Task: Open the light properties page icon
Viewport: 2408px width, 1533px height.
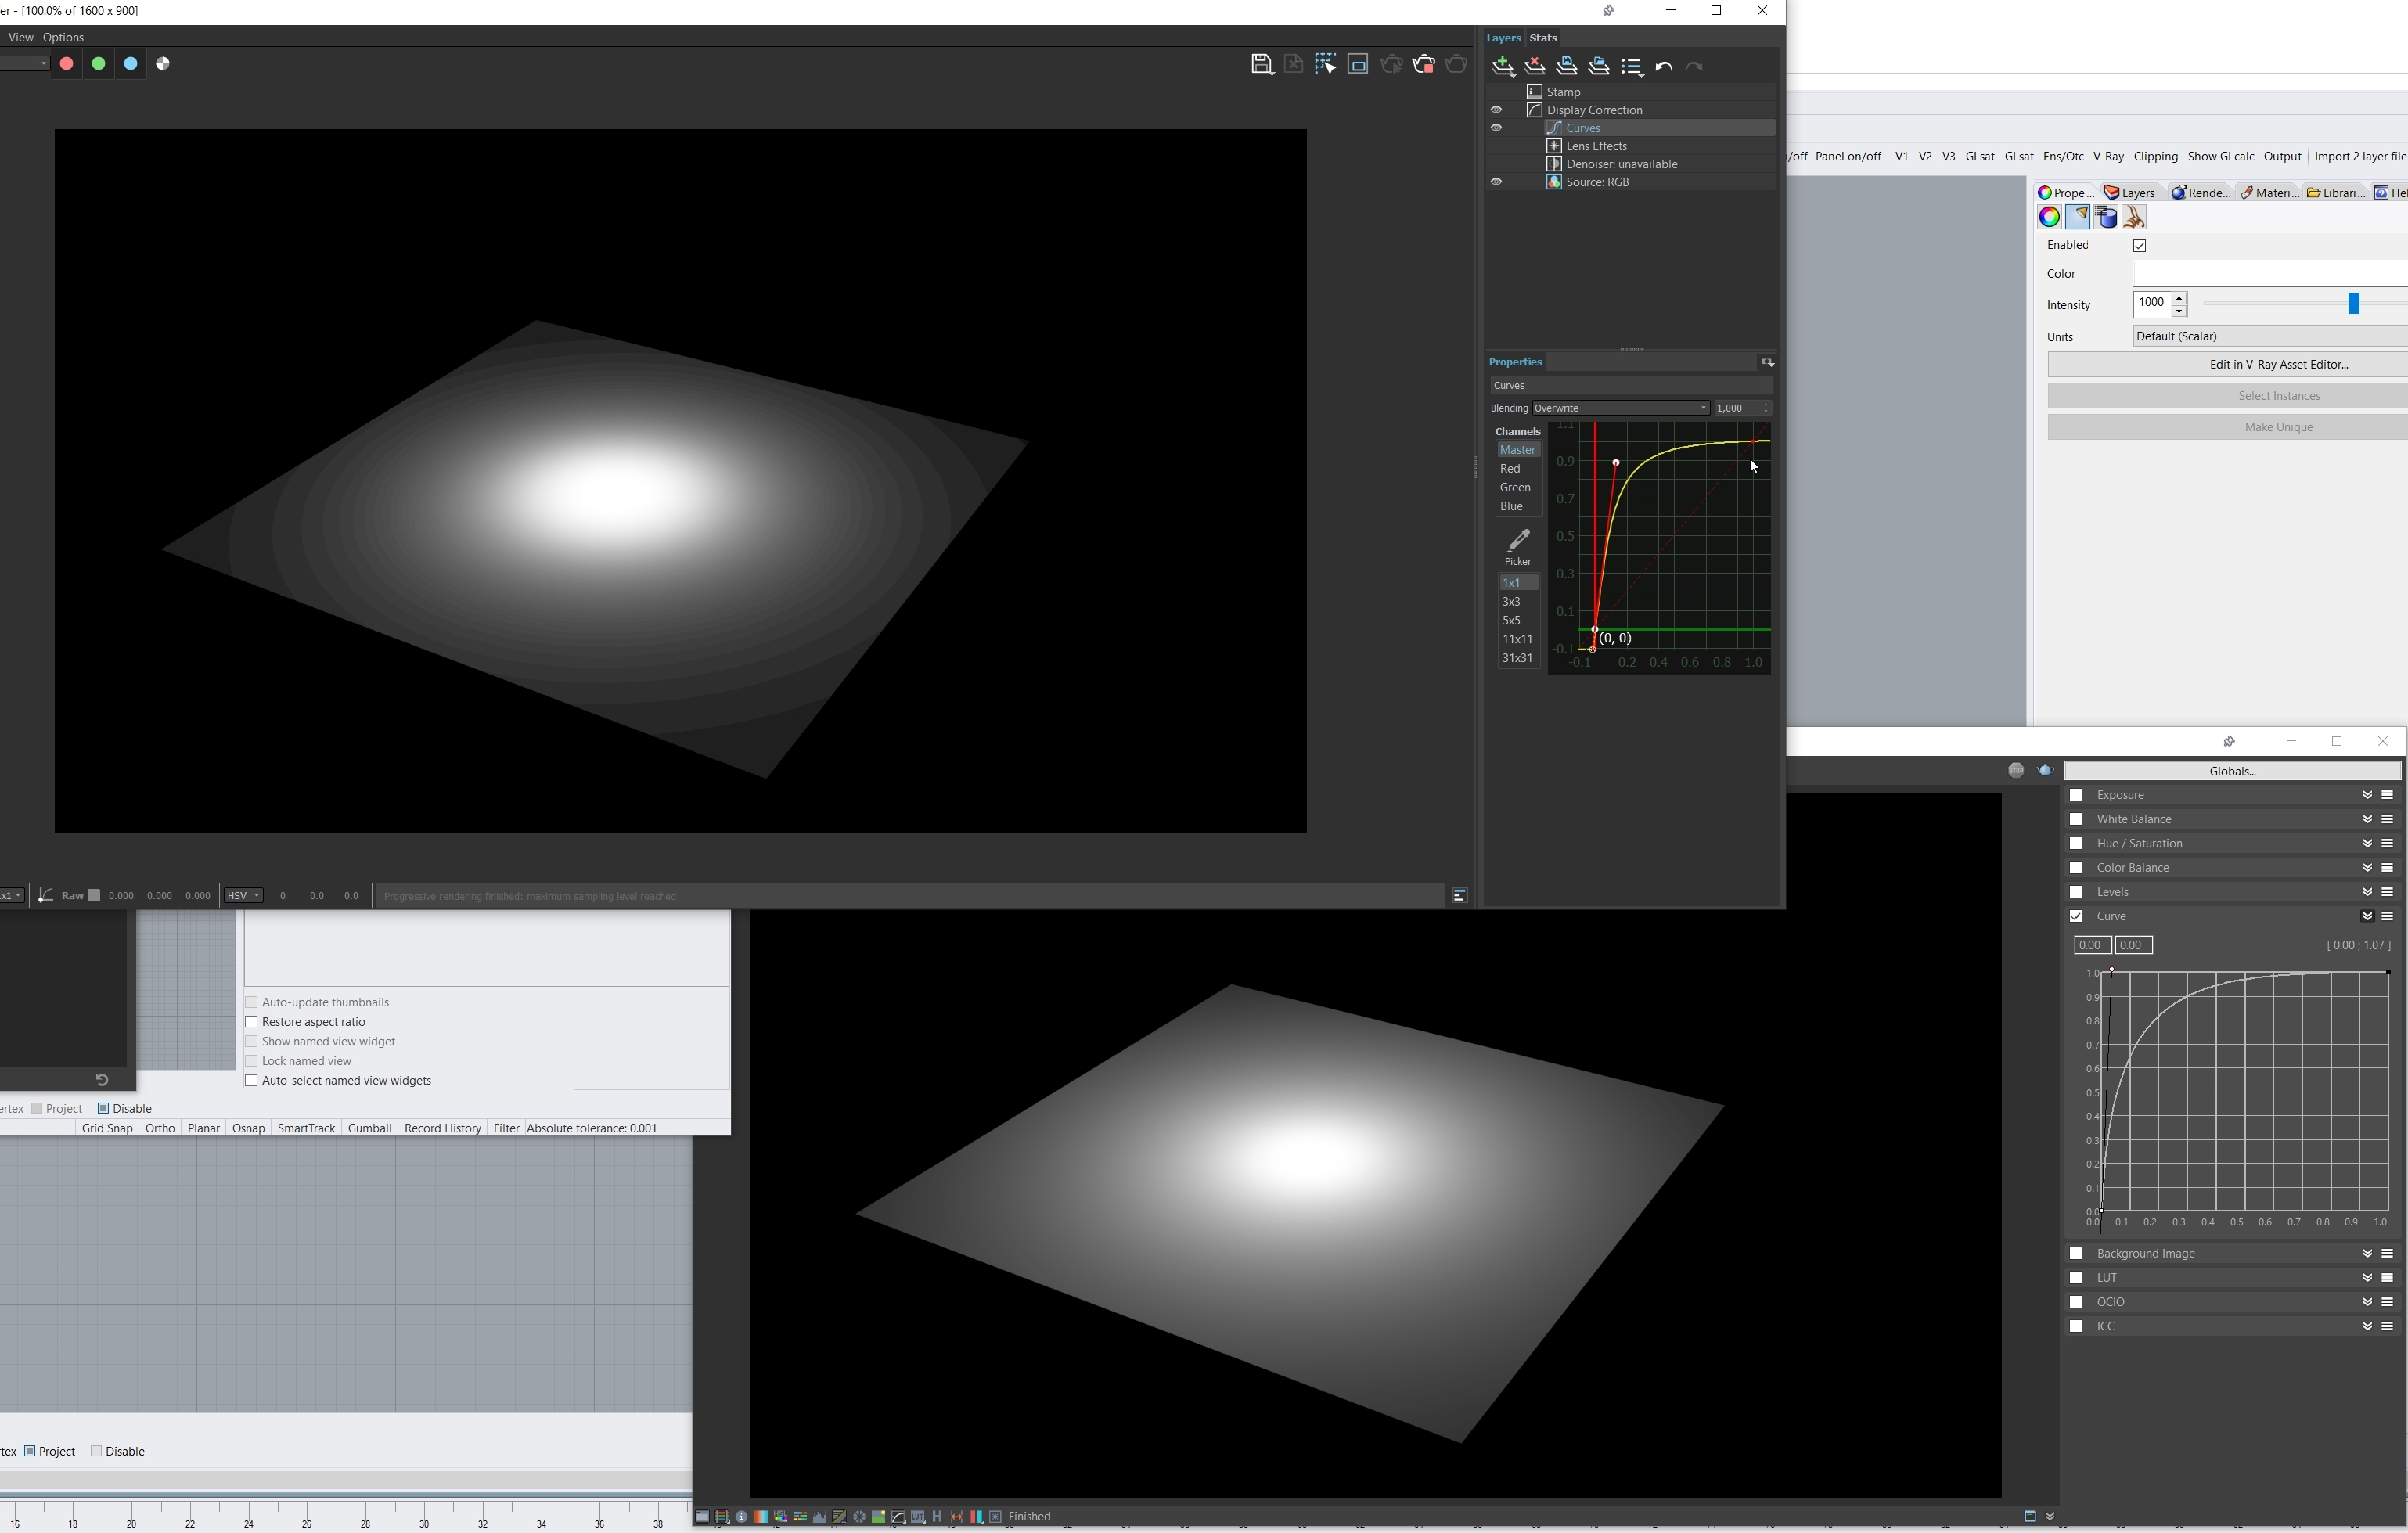Action: click(x=2077, y=217)
